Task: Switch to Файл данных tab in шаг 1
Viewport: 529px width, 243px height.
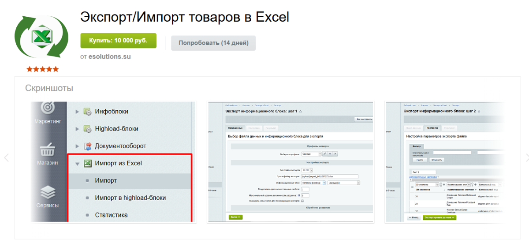Action: 235,128
